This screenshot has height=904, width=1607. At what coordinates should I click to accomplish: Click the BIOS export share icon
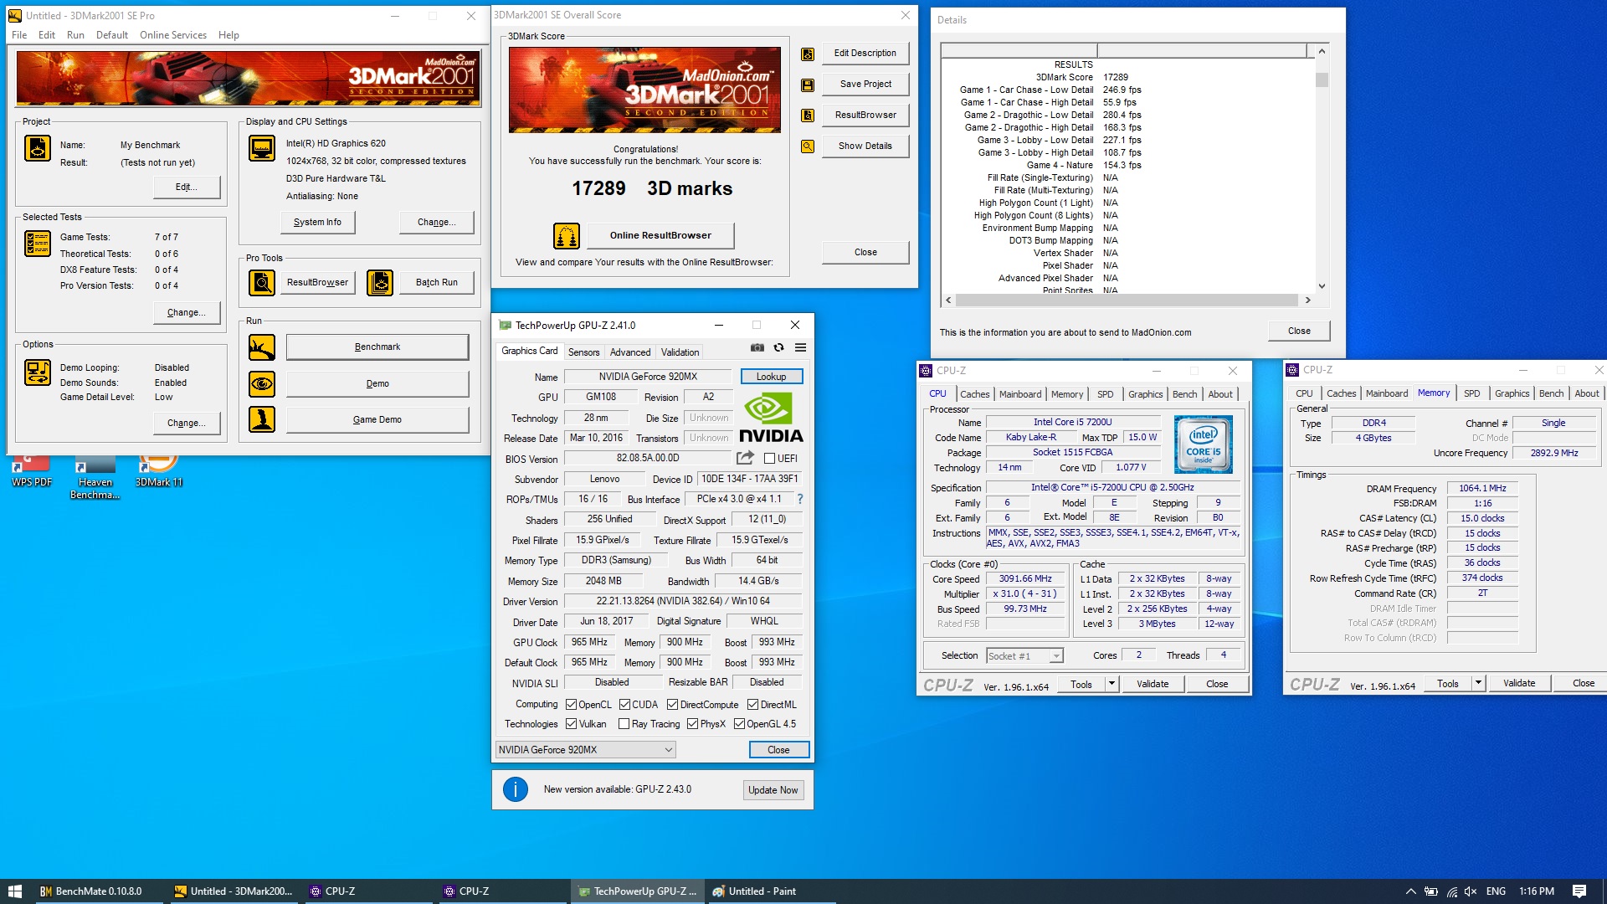point(745,458)
